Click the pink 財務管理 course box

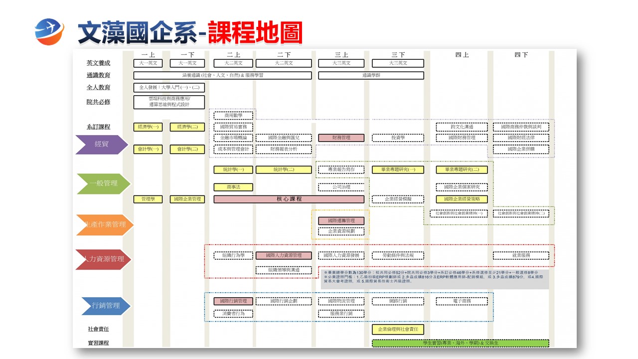(341, 138)
